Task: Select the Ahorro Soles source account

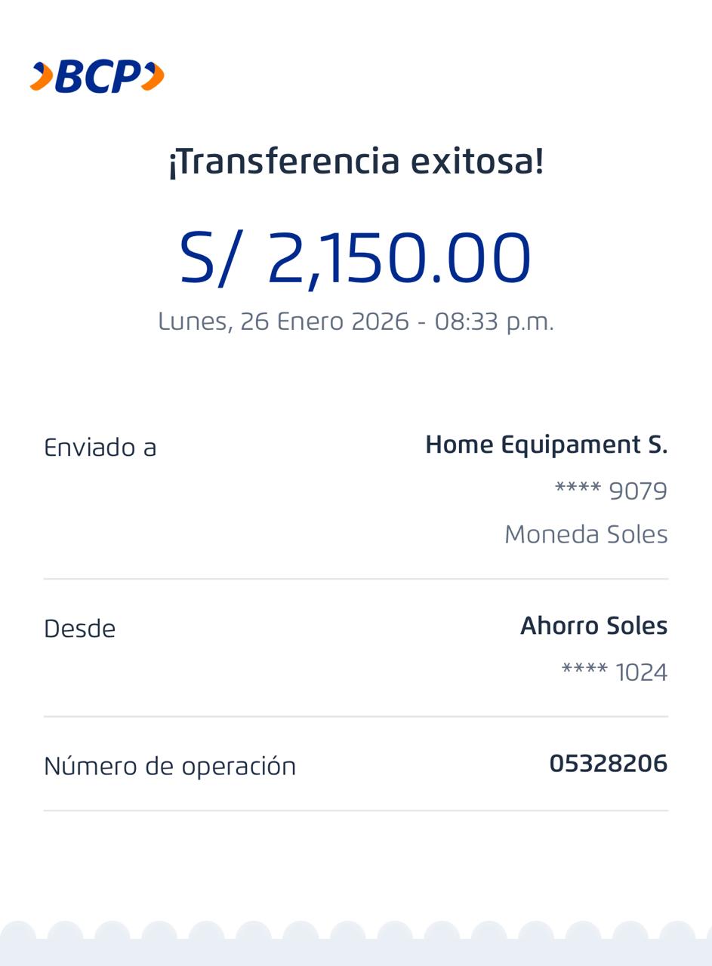Action: [593, 626]
